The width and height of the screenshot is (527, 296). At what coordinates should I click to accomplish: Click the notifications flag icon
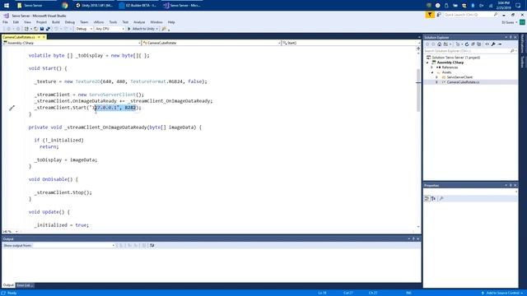coord(430,15)
